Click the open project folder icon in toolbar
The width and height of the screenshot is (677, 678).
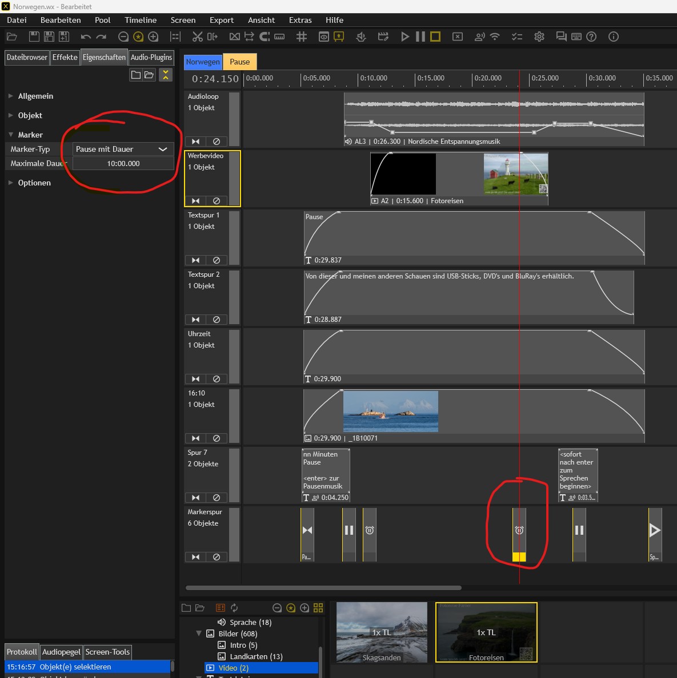(x=11, y=37)
